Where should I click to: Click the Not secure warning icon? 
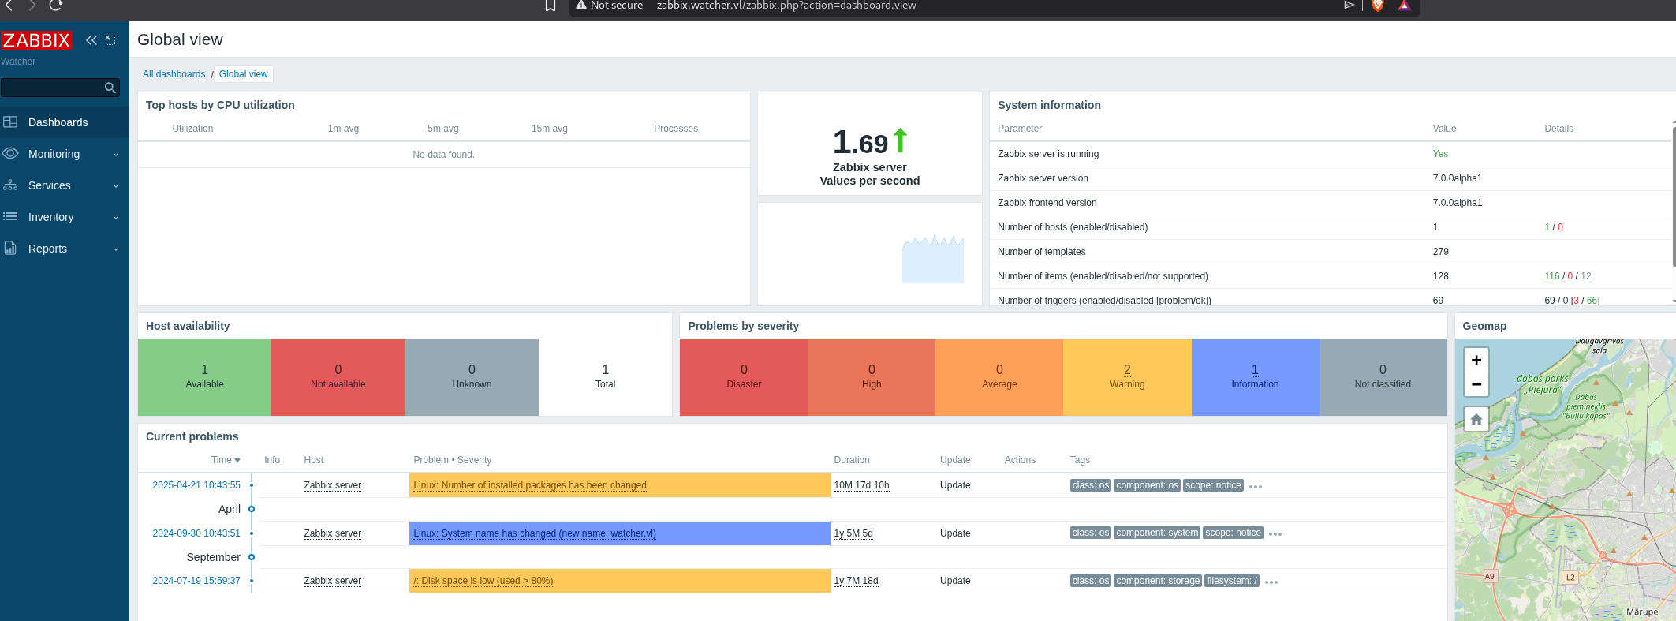pyautogui.click(x=581, y=6)
